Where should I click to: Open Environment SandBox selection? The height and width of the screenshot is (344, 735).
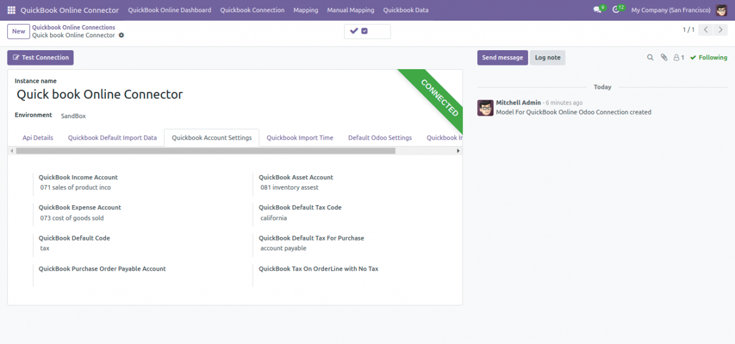tap(73, 116)
